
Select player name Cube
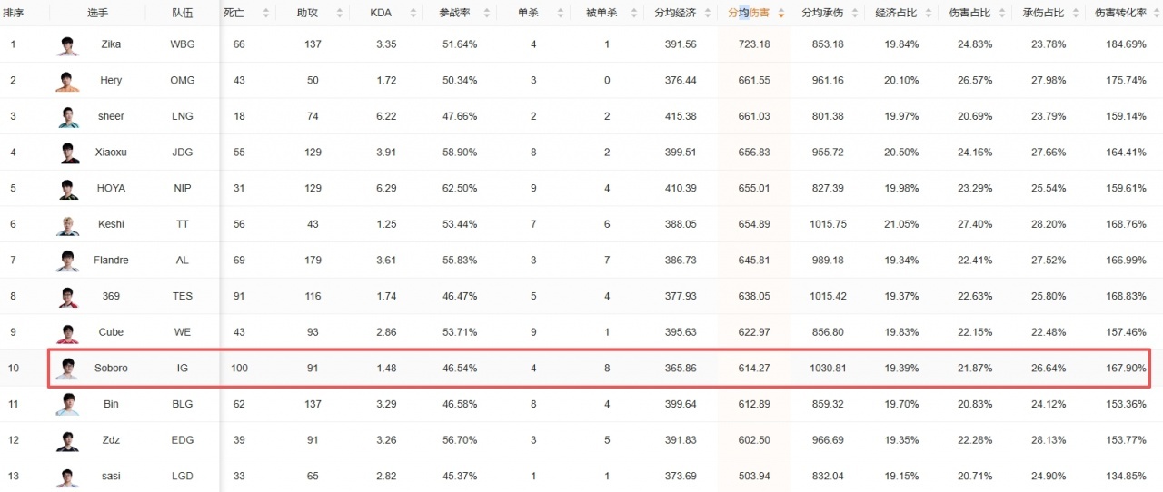(111, 332)
